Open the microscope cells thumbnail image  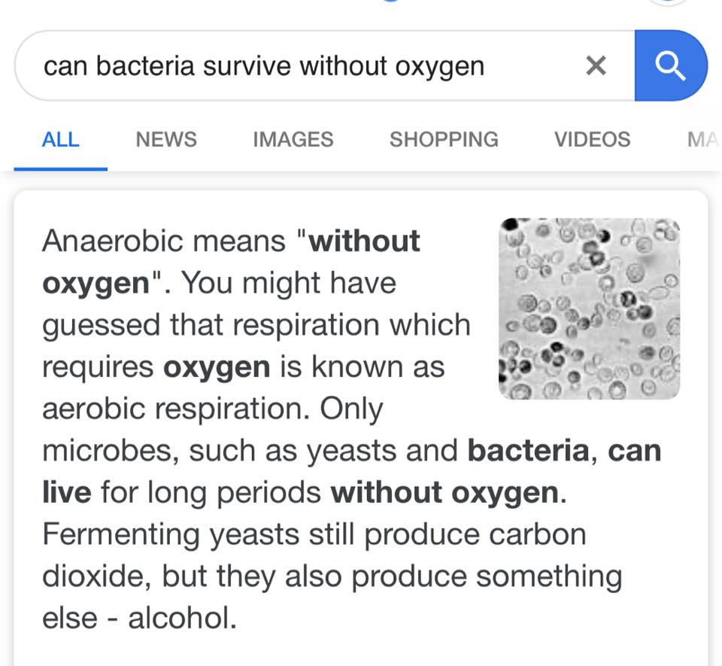[589, 309]
